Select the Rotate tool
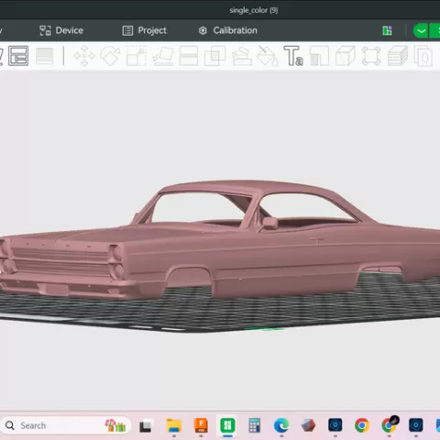The height and width of the screenshot is (440, 440). point(110,56)
